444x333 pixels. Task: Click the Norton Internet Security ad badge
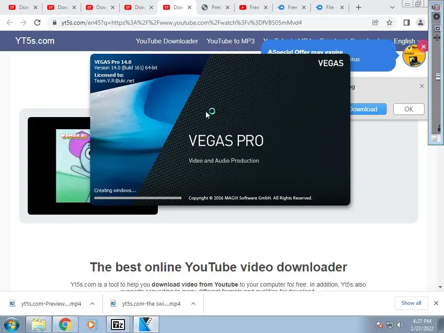click(x=414, y=56)
